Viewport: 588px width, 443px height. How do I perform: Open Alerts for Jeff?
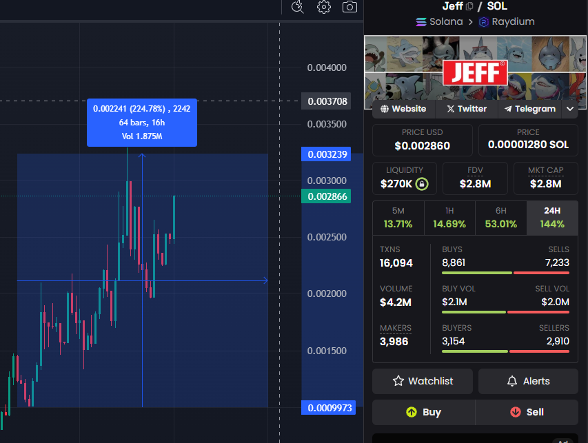pyautogui.click(x=529, y=381)
